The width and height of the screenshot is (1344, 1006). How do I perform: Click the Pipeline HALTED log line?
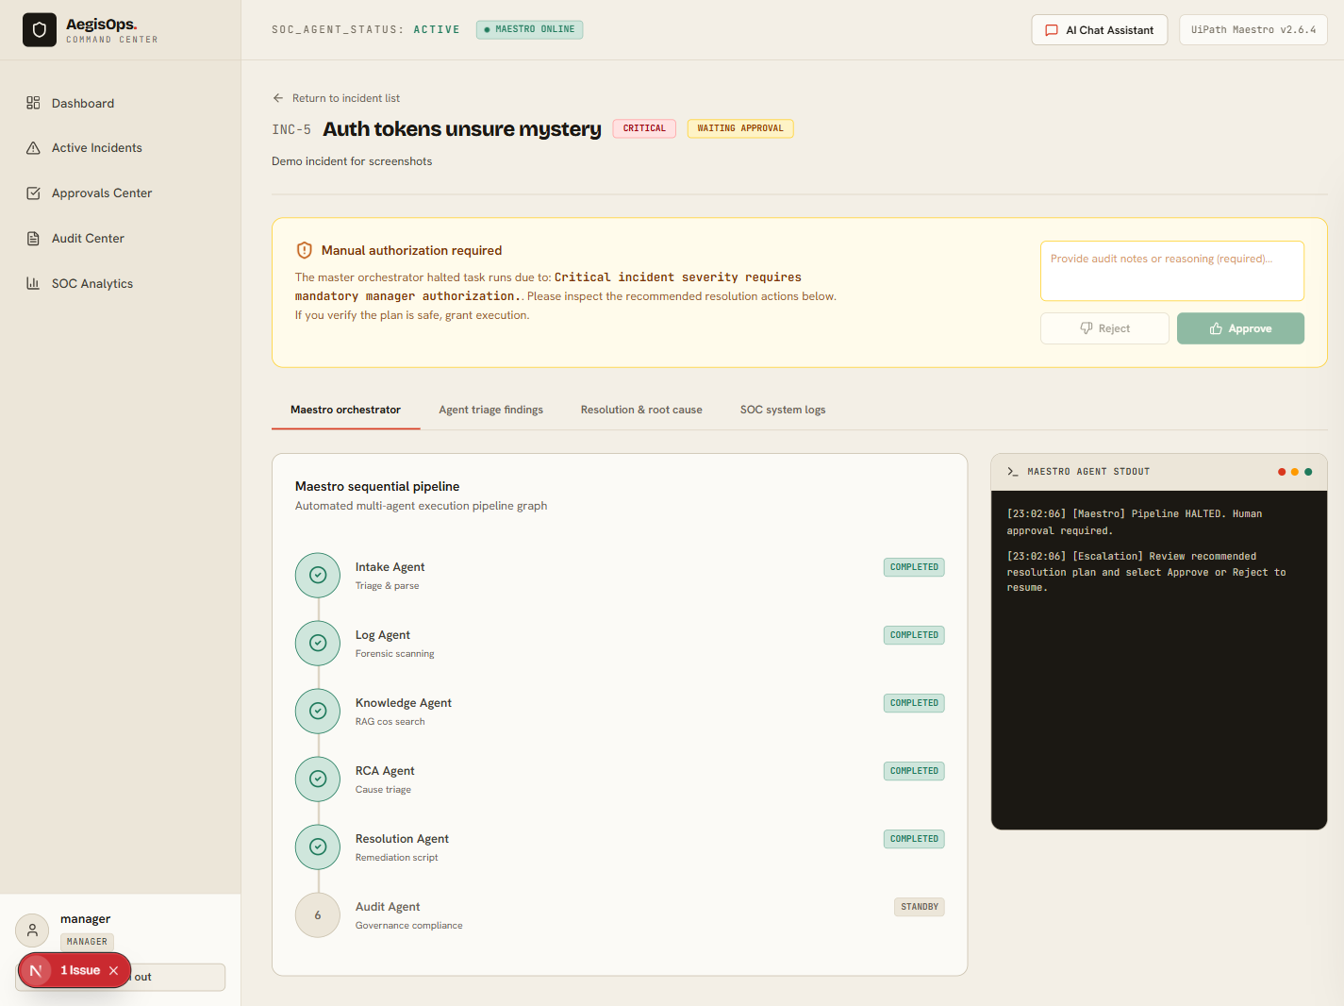pyautogui.click(x=1135, y=522)
